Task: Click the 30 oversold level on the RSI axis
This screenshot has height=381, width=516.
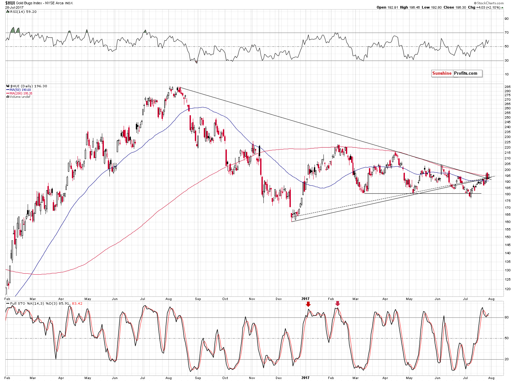Action: coord(506,61)
